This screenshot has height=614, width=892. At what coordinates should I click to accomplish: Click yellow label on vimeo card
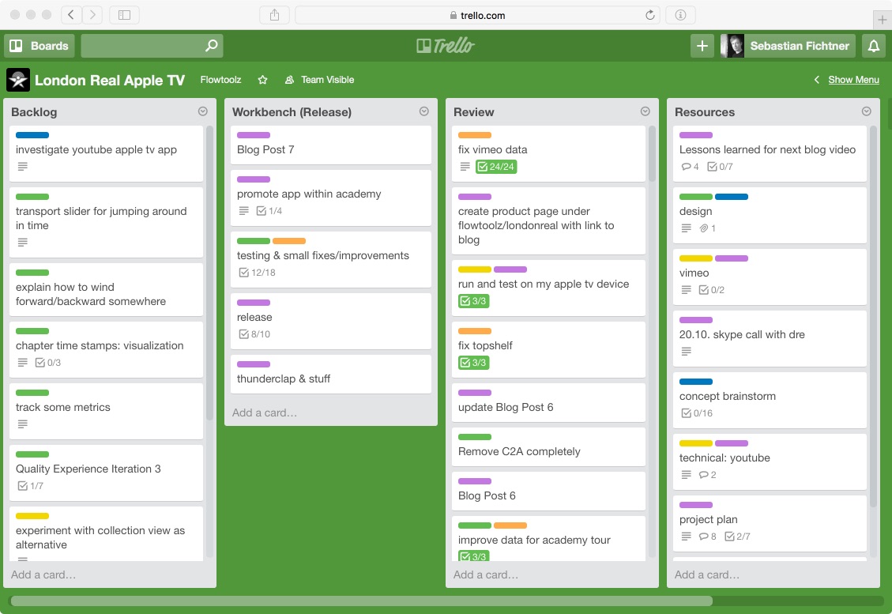pos(696,258)
